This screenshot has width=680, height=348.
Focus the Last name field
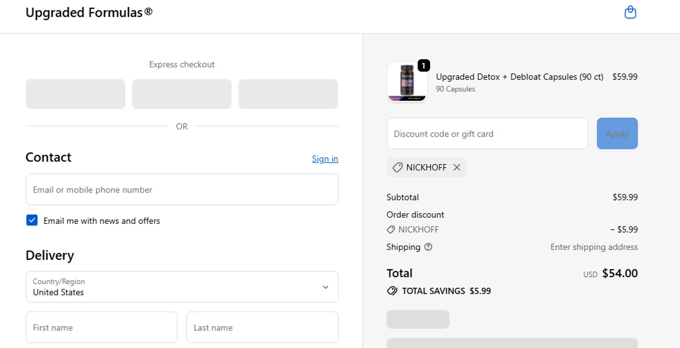[x=262, y=327]
